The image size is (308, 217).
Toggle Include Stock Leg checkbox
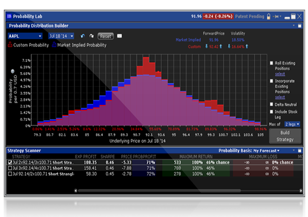(272, 112)
